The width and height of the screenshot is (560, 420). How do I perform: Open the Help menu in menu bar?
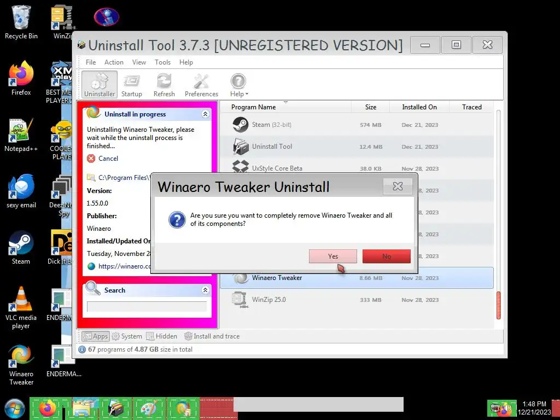[x=186, y=62]
